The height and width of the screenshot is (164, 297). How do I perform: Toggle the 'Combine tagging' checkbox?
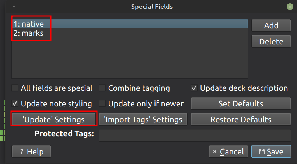click(x=102, y=88)
